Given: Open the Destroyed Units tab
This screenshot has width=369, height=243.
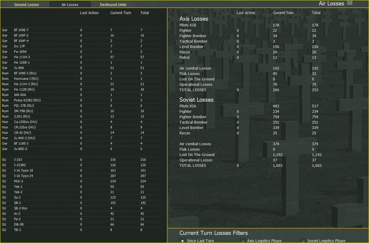Looking at the screenshot, I should [x=113, y=4].
